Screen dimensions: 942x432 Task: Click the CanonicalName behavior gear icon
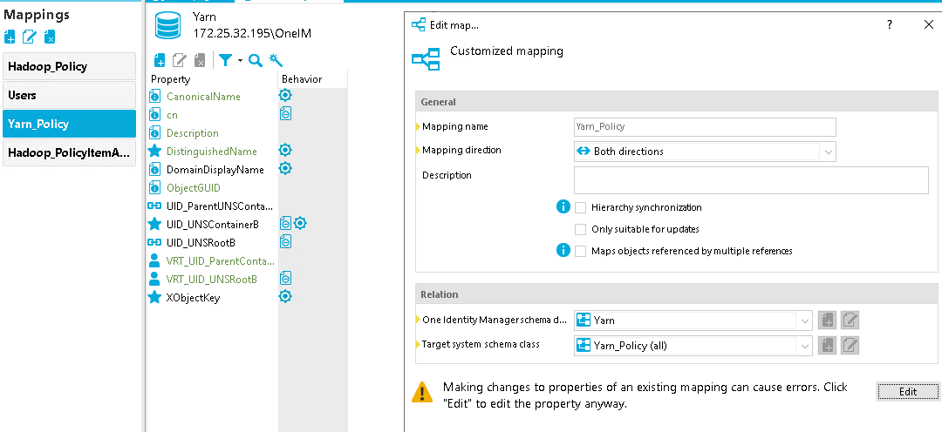(285, 95)
